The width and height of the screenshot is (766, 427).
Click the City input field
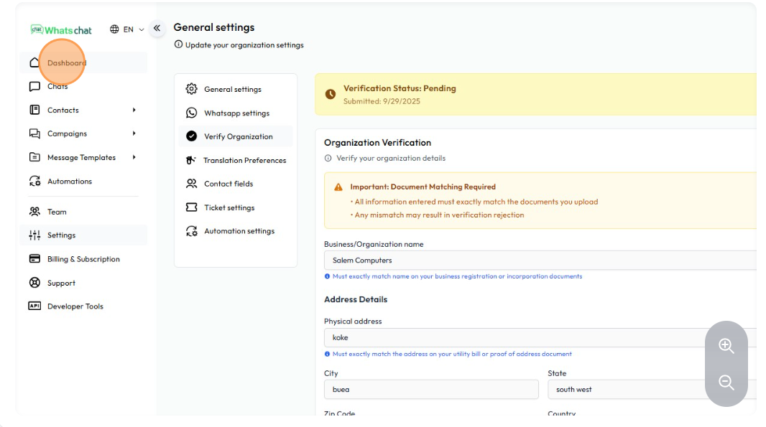(x=430, y=390)
